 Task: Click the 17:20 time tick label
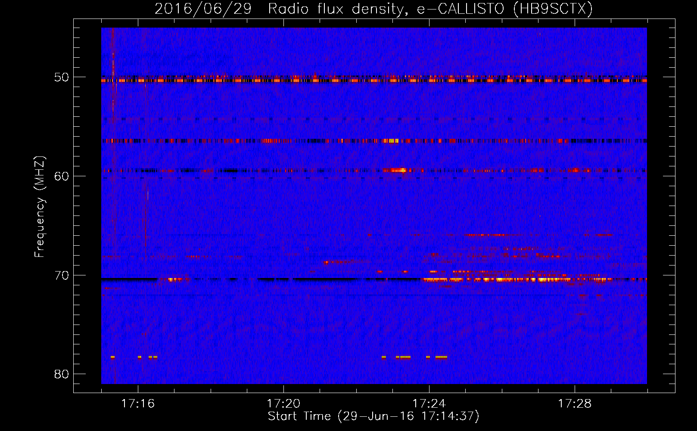click(x=283, y=404)
